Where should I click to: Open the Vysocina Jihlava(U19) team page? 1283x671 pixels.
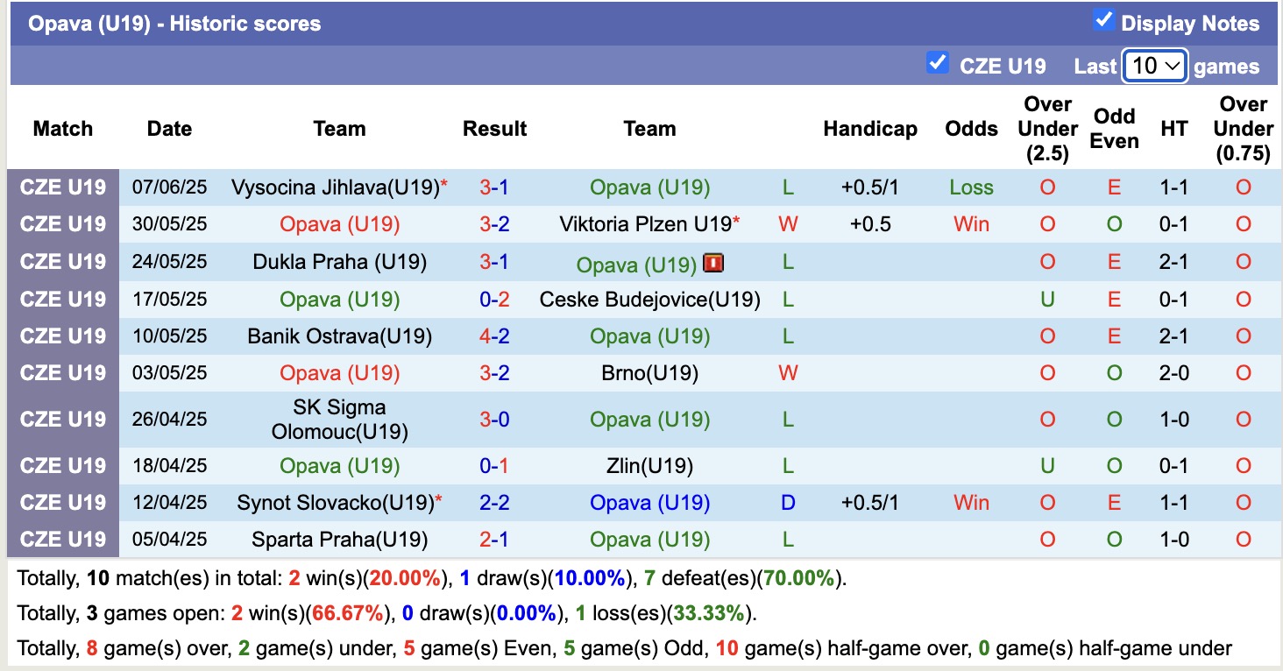(x=331, y=187)
